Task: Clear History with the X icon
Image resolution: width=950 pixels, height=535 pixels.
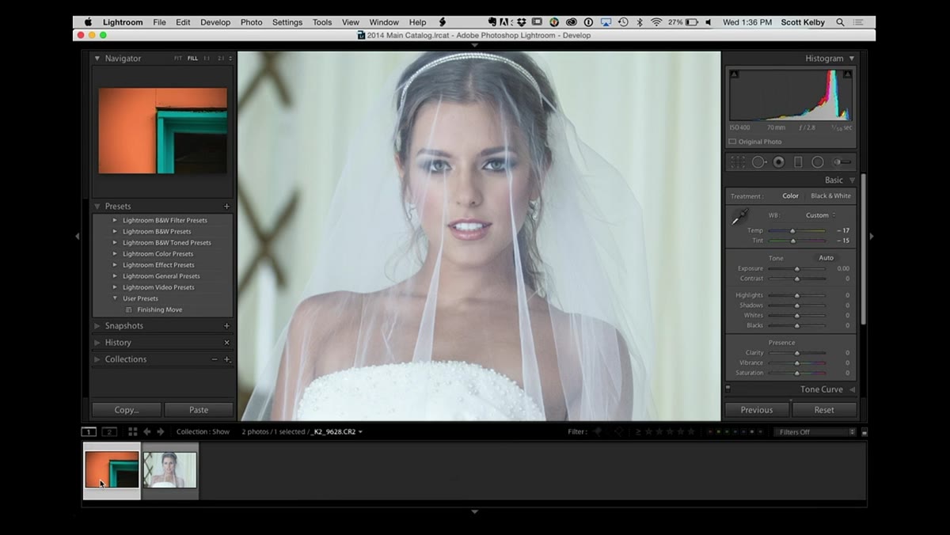Action: coord(226,342)
